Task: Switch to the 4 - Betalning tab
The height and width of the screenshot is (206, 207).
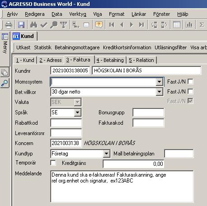Action: pos(111,60)
